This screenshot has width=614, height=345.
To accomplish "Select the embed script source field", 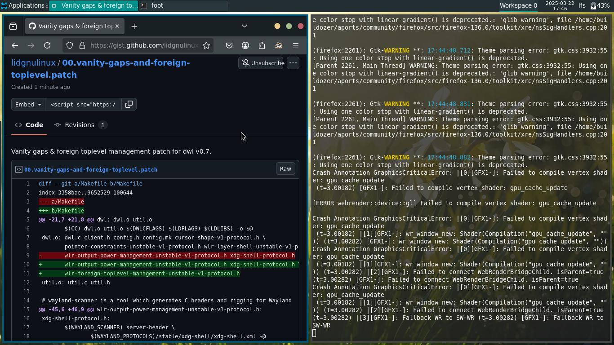I will (83, 104).
